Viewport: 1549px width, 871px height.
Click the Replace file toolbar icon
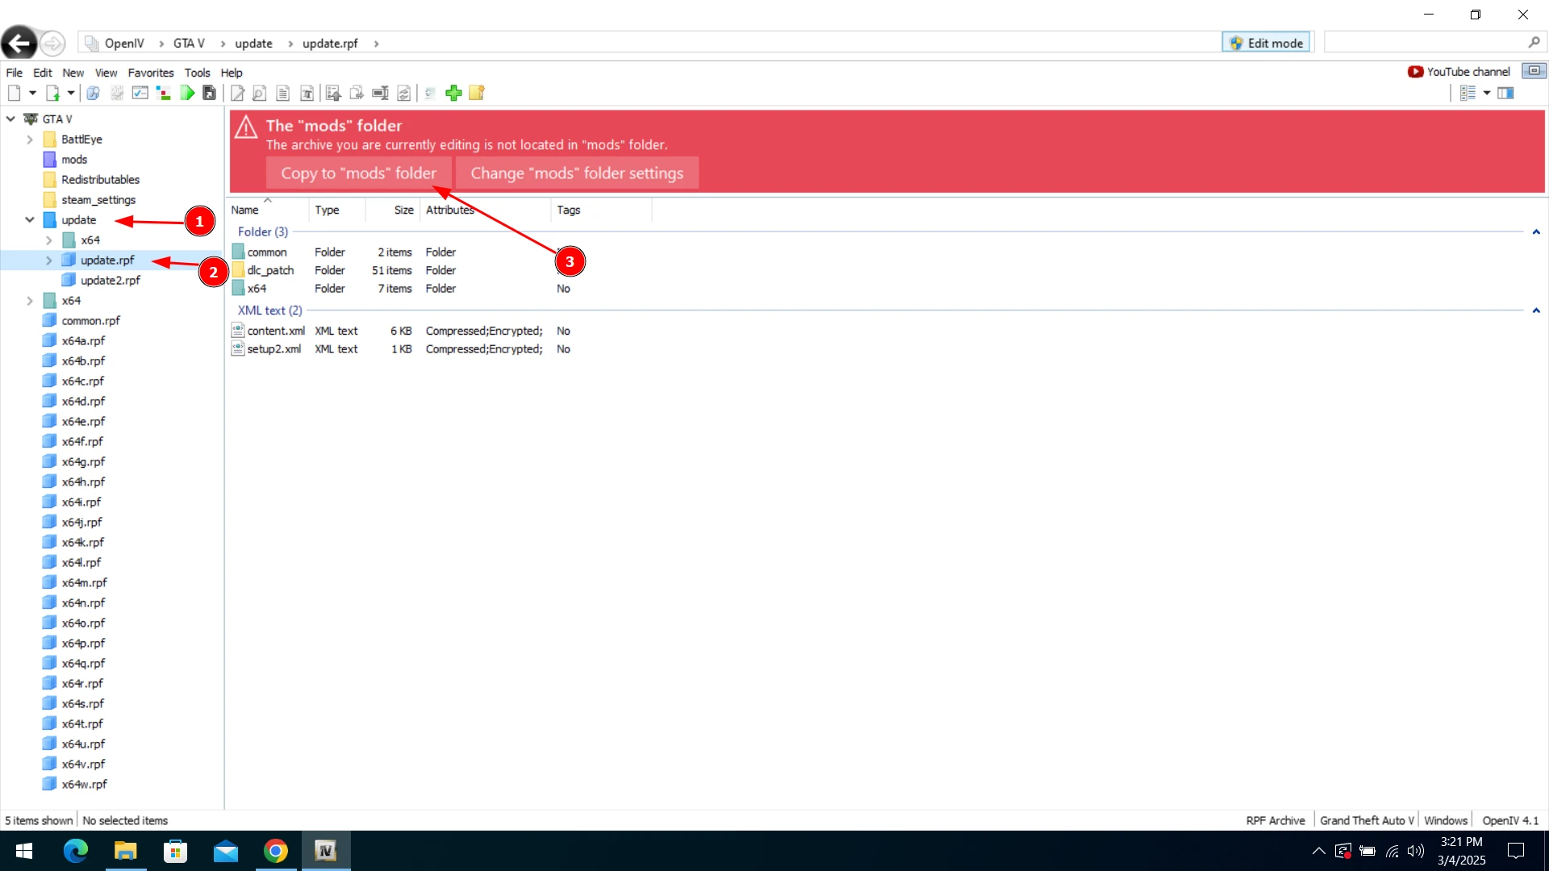click(403, 93)
